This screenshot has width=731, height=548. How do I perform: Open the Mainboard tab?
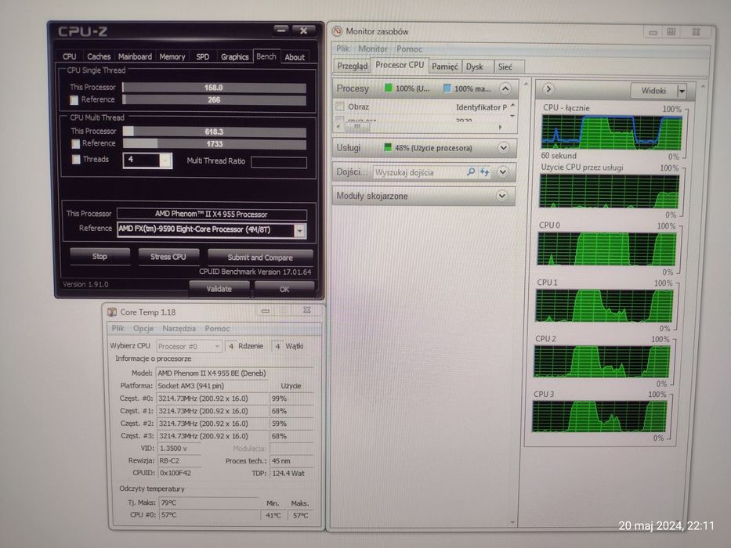(x=135, y=57)
